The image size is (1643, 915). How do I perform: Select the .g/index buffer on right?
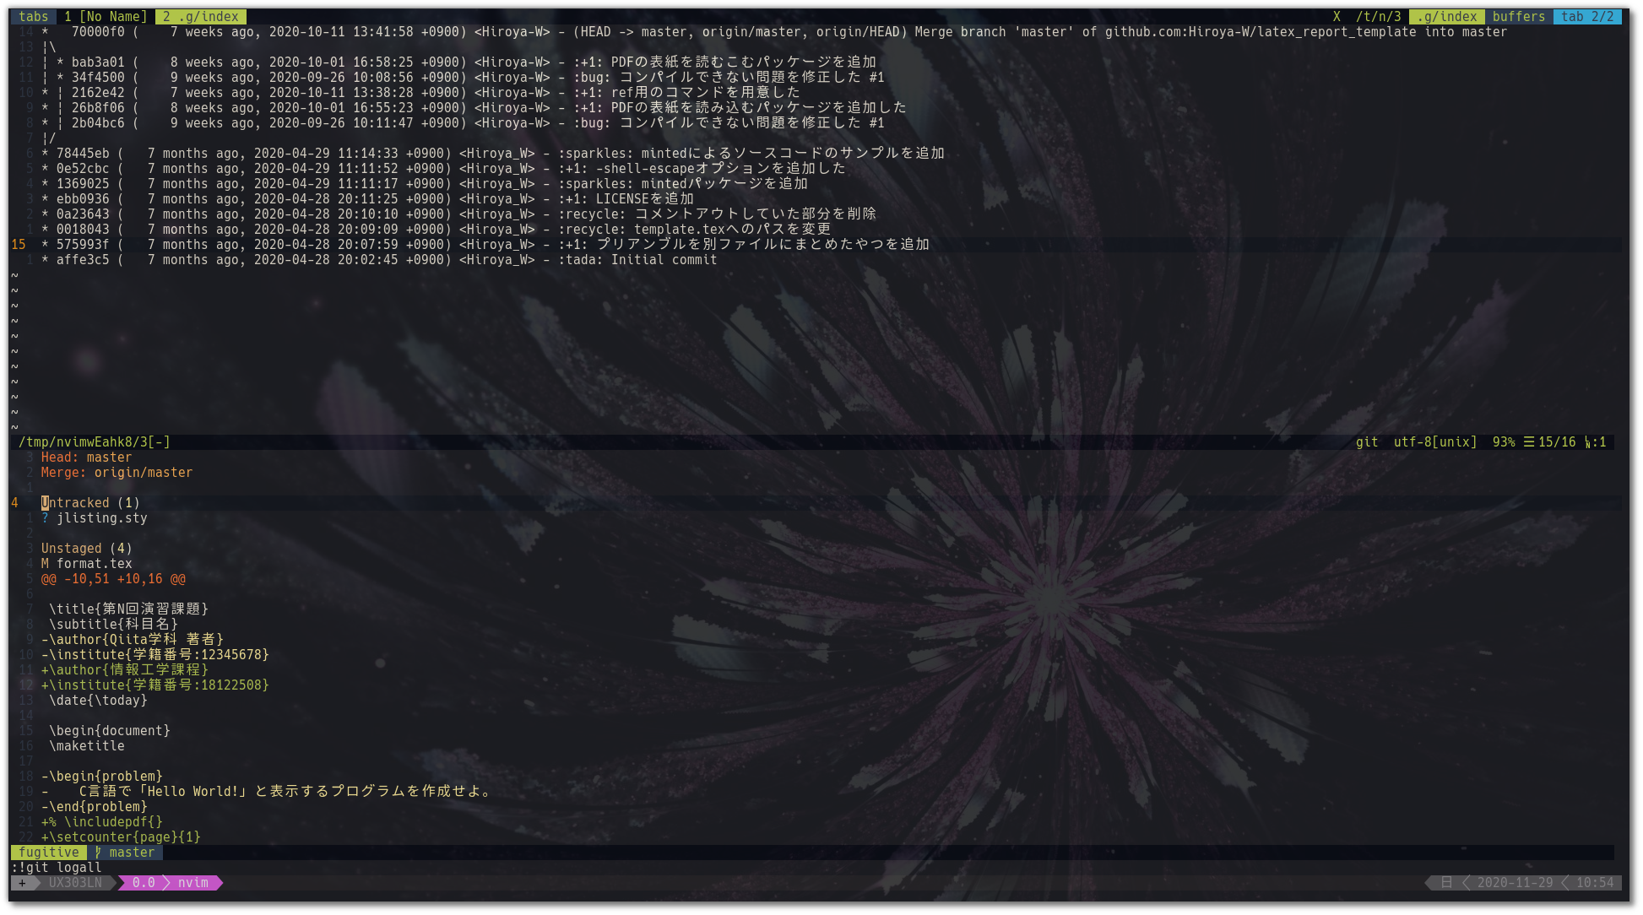point(1447,17)
